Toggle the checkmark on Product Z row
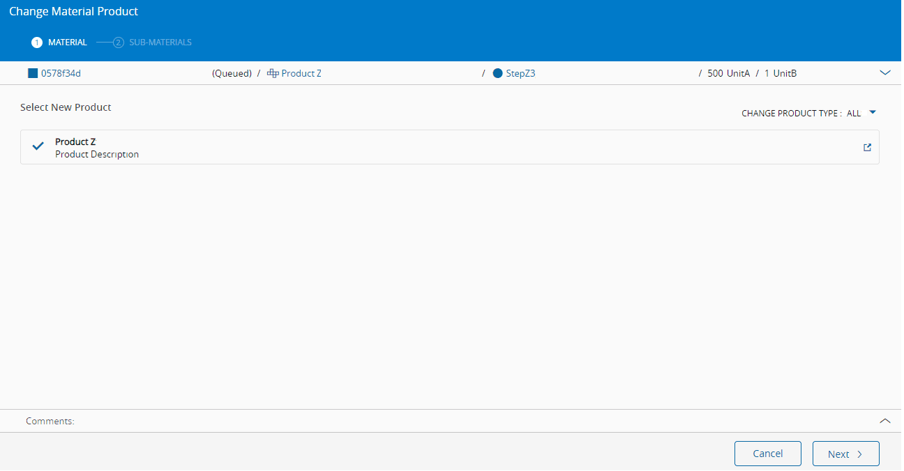This screenshot has width=904, height=471. (38, 146)
